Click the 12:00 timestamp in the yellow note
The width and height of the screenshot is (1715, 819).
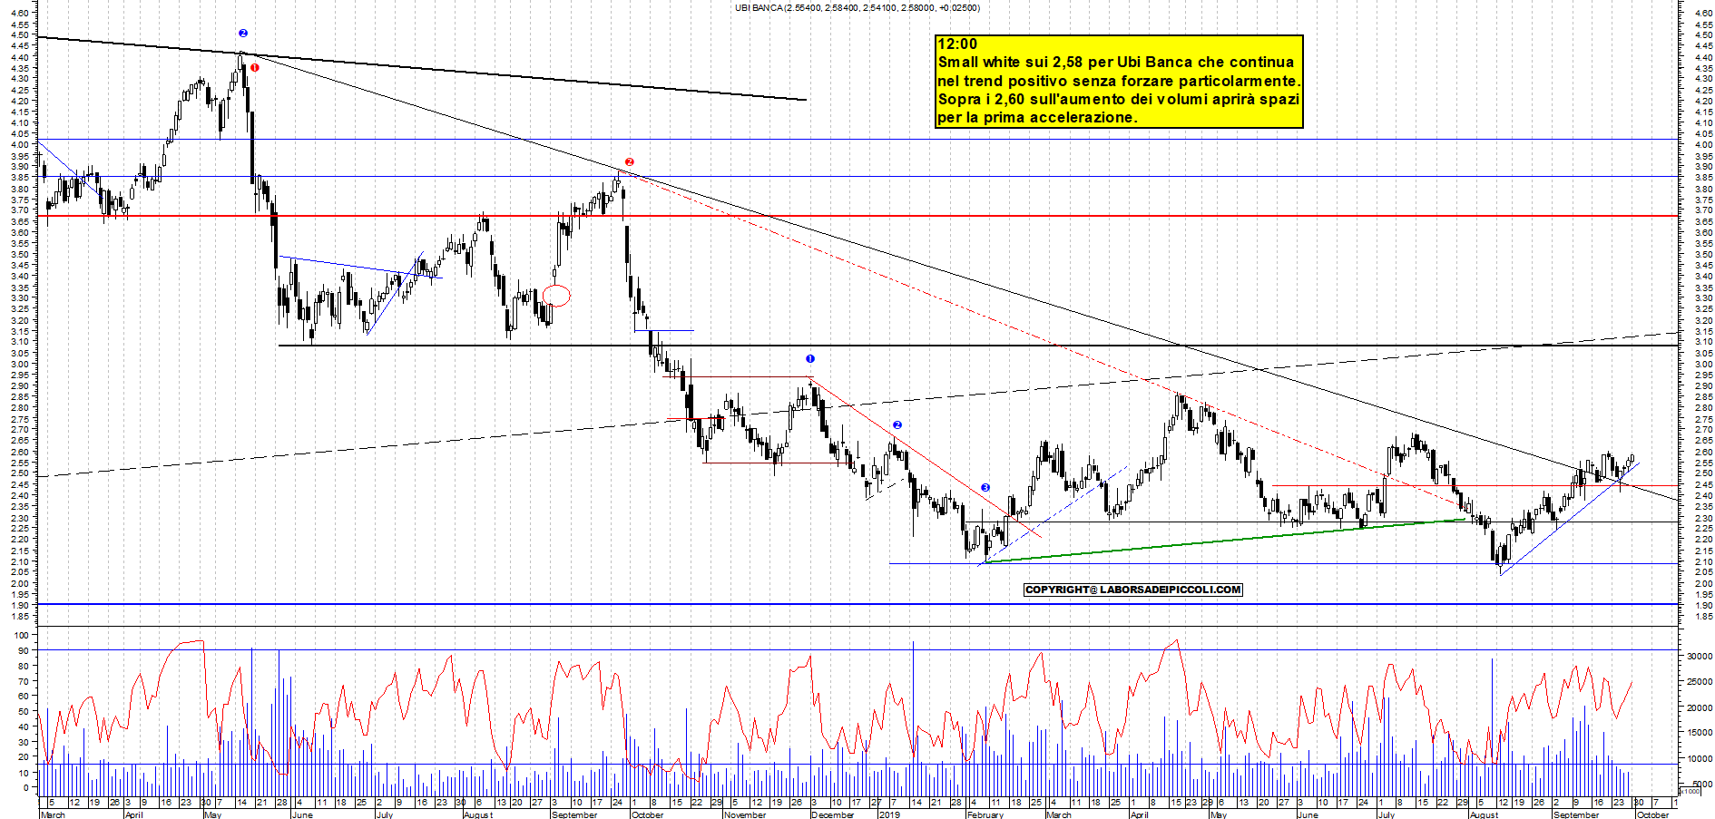pyautogui.click(x=957, y=44)
